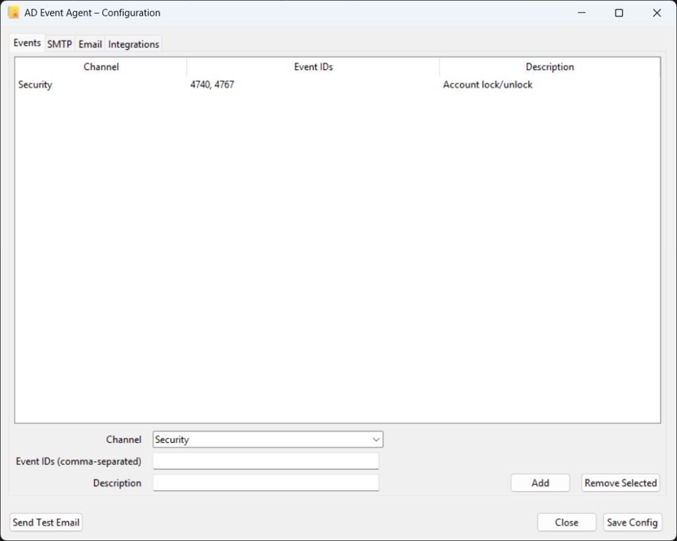Select the Events tab
677x541 pixels.
click(x=27, y=43)
